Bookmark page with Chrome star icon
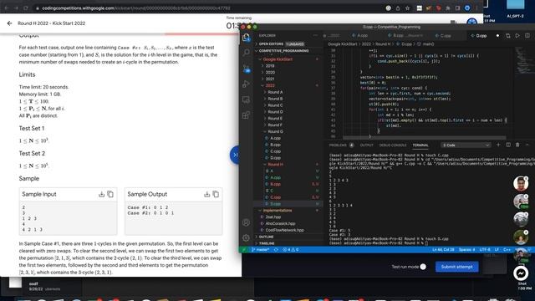Image resolution: width=535 pixels, height=301 pixels. click(x=407, y=8)
